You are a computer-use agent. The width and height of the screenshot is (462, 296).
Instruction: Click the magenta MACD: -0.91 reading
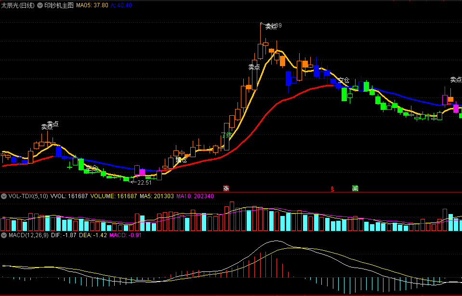[x=126, y=235]
